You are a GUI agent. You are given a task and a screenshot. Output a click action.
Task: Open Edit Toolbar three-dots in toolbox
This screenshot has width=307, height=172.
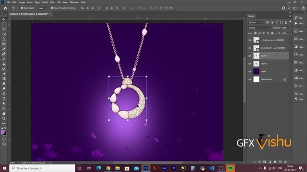(4, 123)
